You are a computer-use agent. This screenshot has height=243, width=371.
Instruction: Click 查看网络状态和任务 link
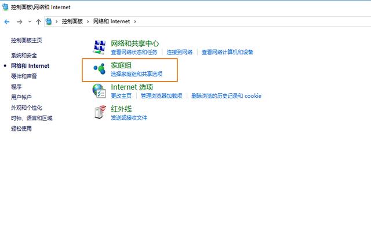point(136,52)
